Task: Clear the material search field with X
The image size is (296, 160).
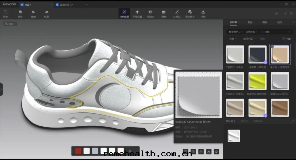Action: (x=289, y=32)
